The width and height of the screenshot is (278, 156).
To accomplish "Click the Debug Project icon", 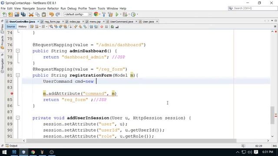I will 125,14.
